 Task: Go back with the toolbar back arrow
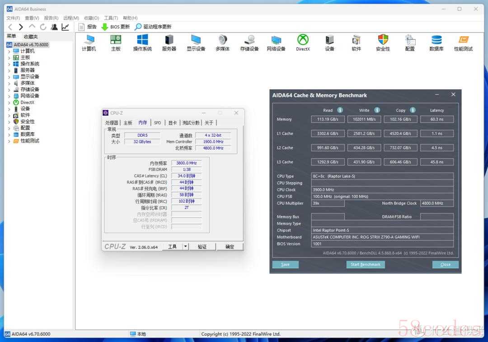click(10, 27)
